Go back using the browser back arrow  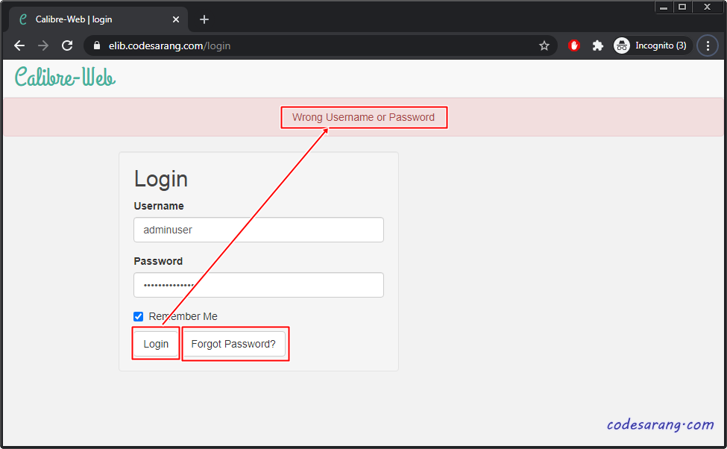19,45
